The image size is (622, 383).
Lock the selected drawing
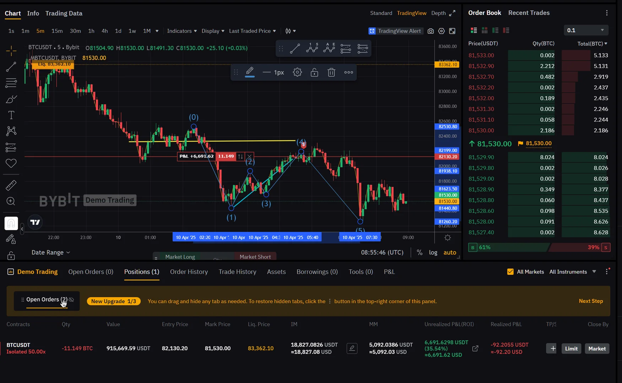coord(314,72)
